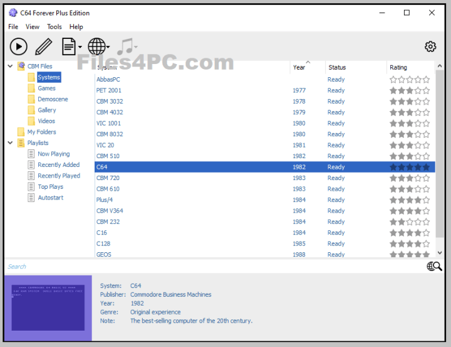Screen dimensions: 451x347
Task: Click the list scrollbar down arrow
Action: tap(440, 253)
